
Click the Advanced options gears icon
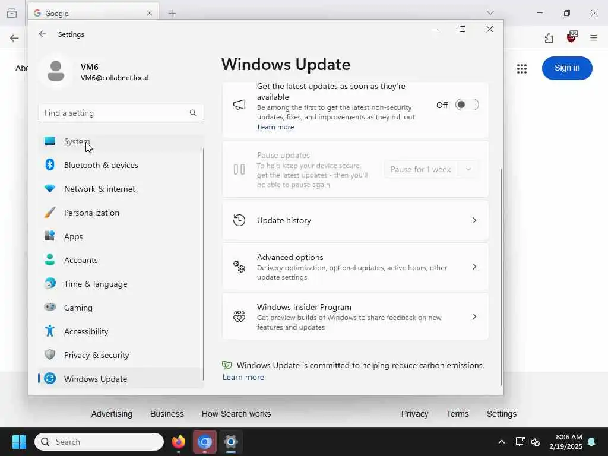[239, 267]
